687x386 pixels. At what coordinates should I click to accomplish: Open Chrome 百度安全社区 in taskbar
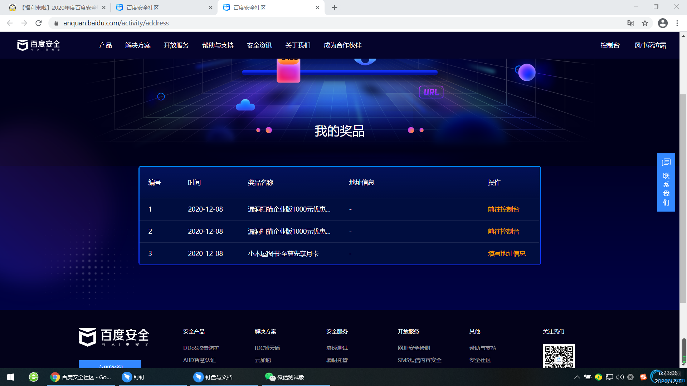coord(81,377)
